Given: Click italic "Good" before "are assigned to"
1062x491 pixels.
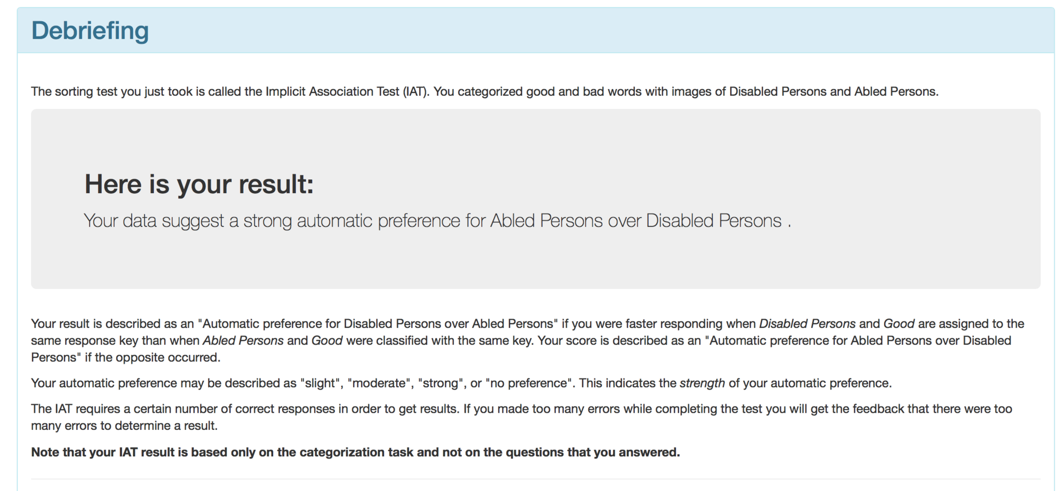Looking at the screenshot, I should [899, 324].
